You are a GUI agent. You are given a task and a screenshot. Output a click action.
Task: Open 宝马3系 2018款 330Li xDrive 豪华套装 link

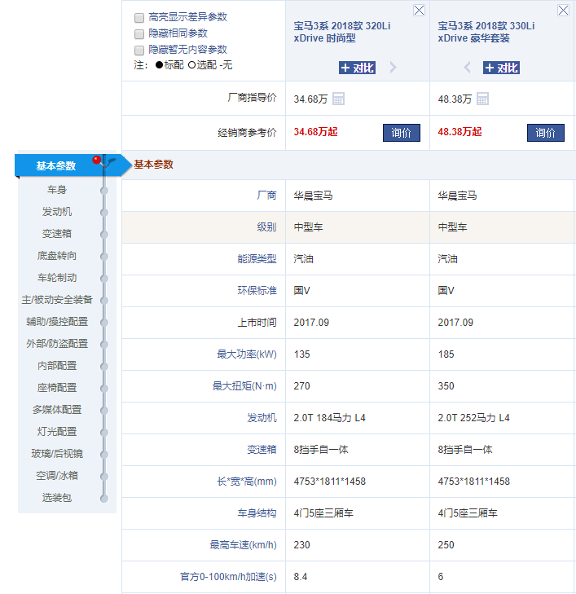click(x=486, y=32)
